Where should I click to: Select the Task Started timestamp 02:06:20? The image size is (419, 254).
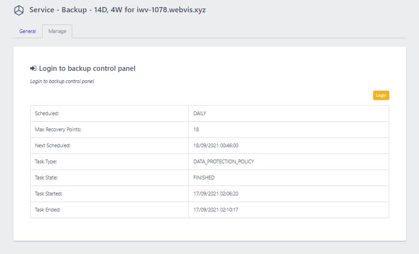tap(216, 194)
